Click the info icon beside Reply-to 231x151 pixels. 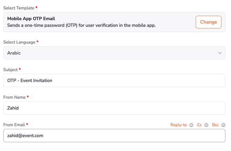point(191,125)
